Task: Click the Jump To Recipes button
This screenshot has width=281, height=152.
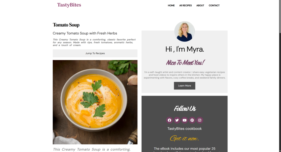Action: 95,53
